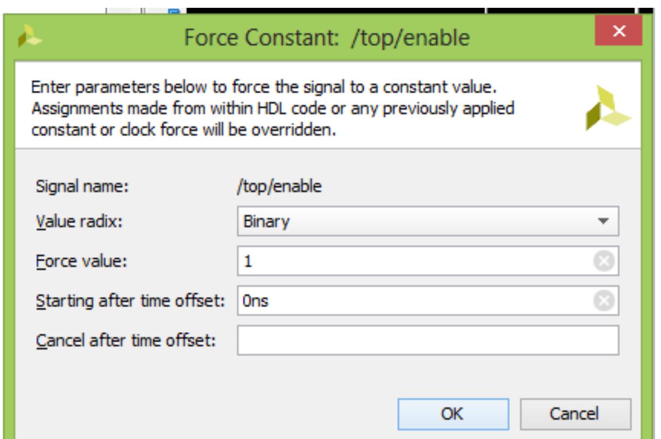
Task: Click the /top/enable signal name value
Action: point(279,186)
